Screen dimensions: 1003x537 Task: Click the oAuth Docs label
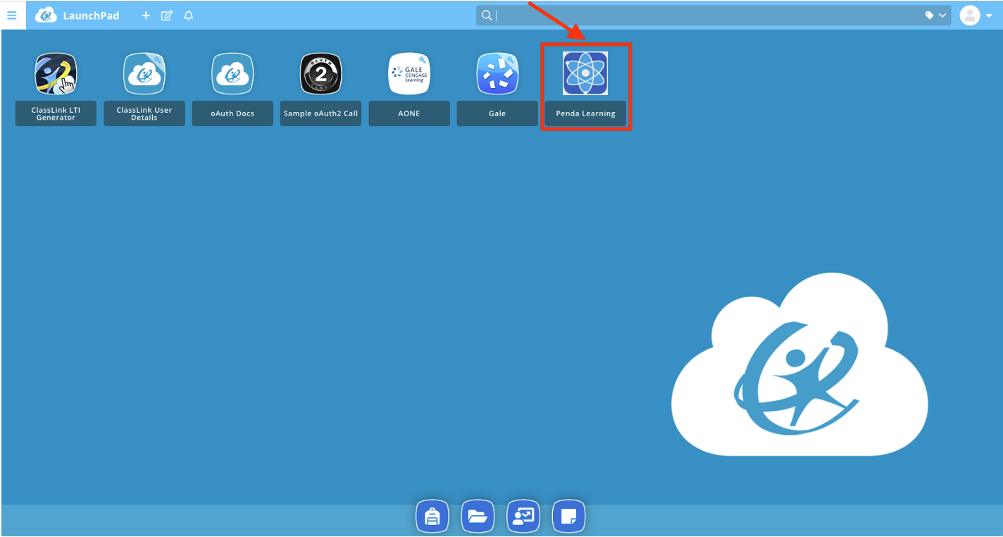pos(232,113)
